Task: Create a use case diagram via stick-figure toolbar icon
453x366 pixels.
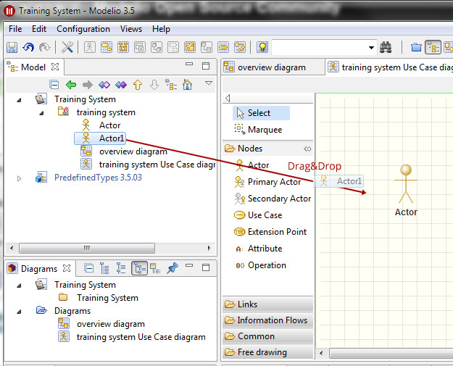Action: click(x=90, y=47)
